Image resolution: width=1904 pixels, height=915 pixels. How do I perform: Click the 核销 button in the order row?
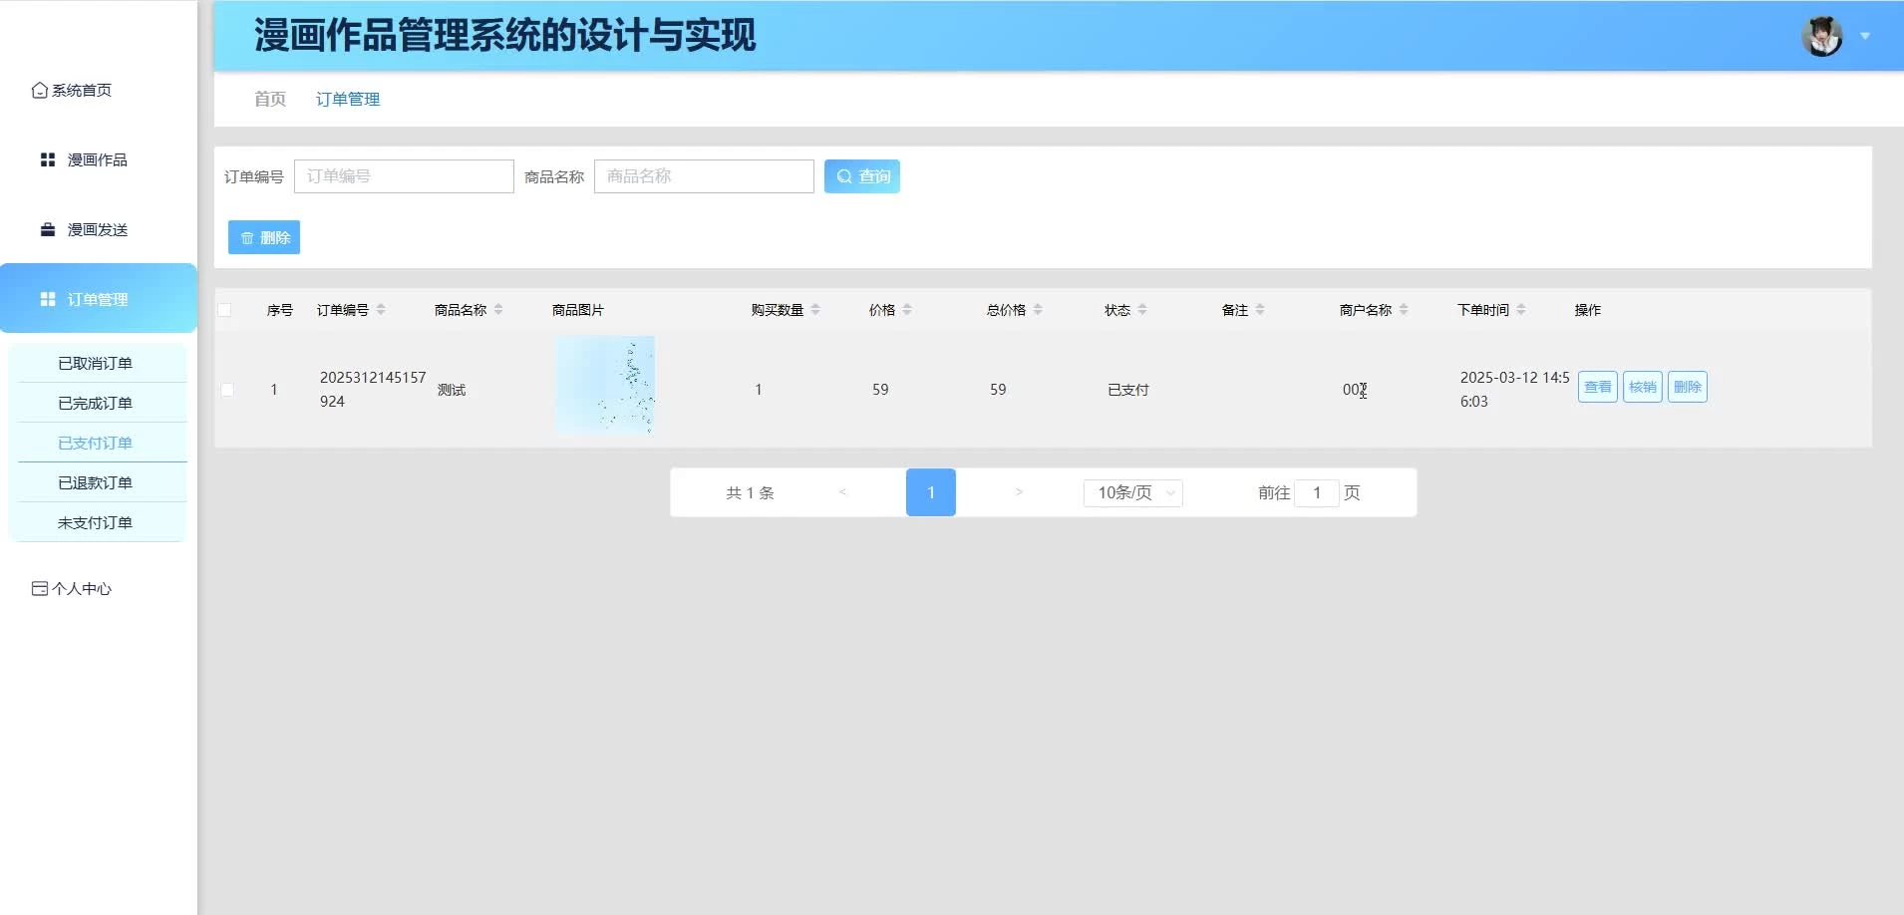click(x=1642, y=388)
